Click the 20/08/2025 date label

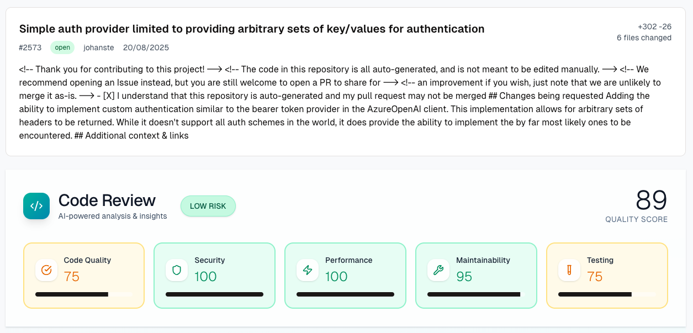[146, 47]
